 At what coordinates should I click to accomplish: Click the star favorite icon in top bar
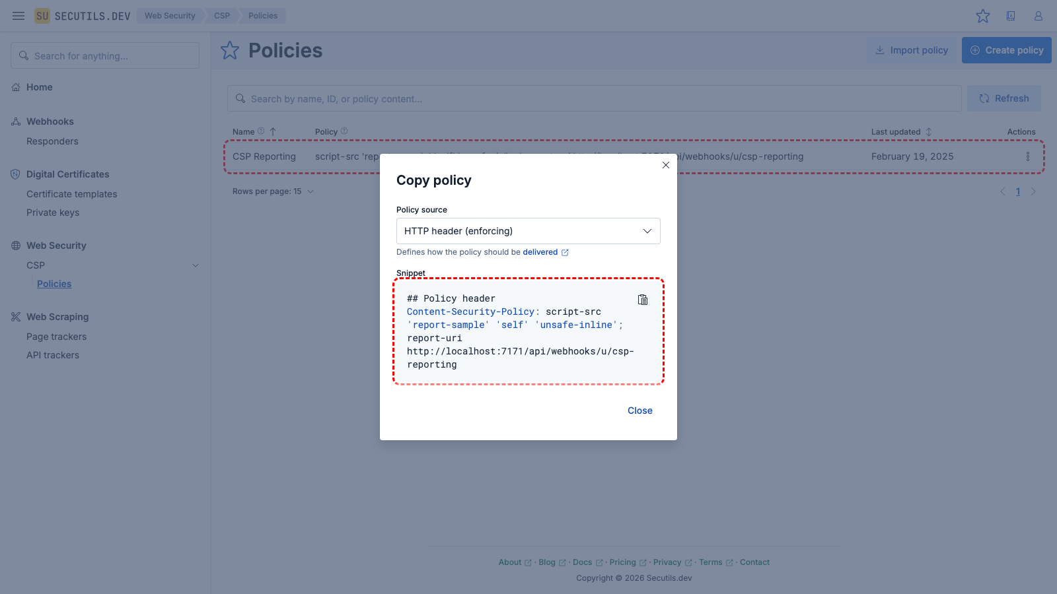983,16
